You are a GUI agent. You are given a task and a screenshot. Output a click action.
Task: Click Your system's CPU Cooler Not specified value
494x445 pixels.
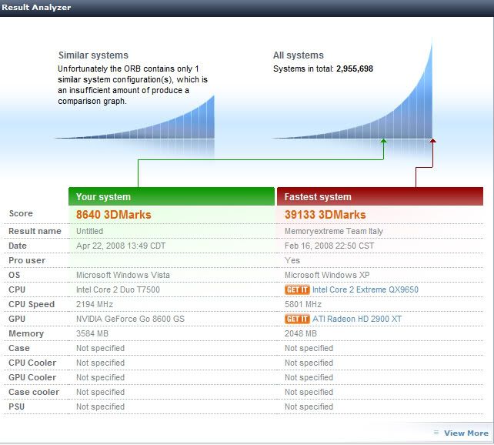click(x=100, y=363)
